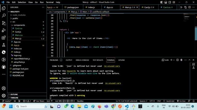Open Explorer views and more actions ellipsis
Image resolution: width=197 pixels, height=110 pixels.
click(x=43, y=7)
